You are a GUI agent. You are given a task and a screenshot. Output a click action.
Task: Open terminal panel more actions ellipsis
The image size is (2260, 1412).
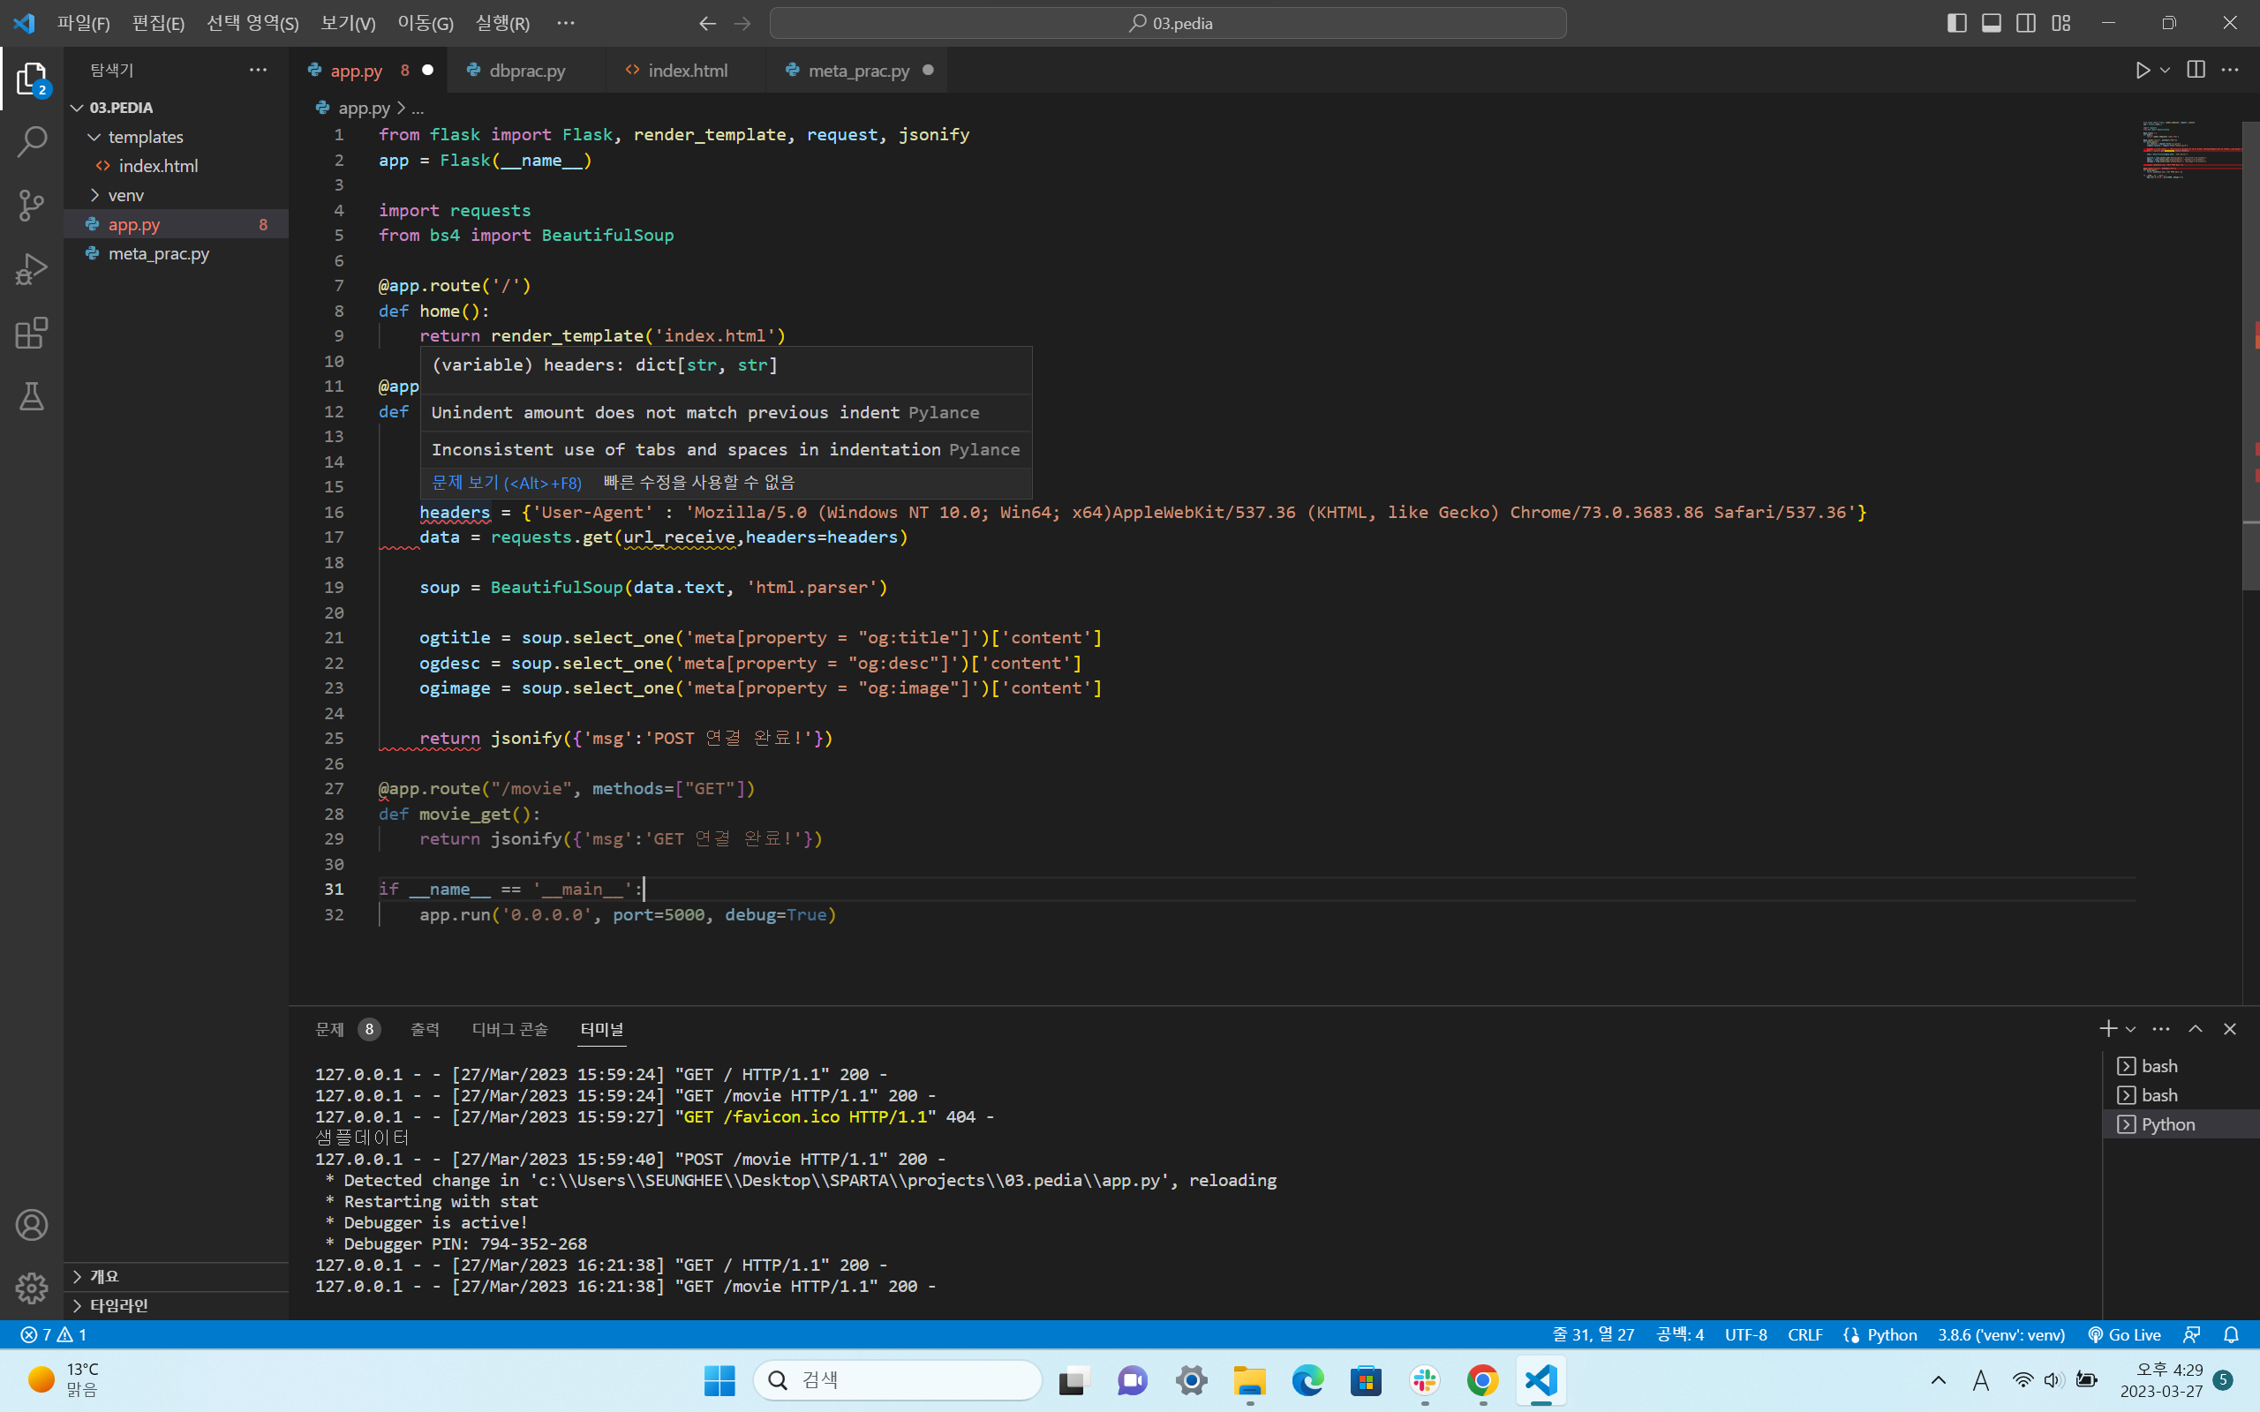[2161, 1028]
